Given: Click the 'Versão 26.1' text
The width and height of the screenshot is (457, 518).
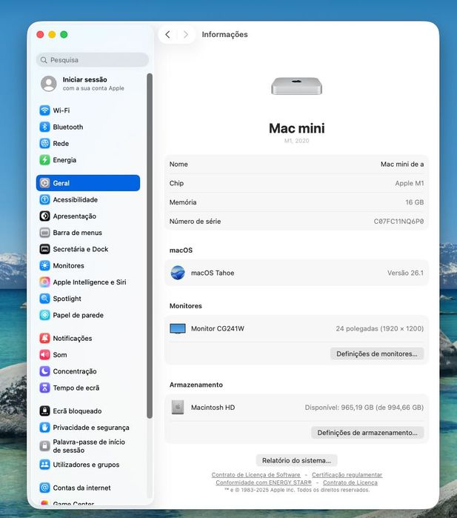Looking at the screenshot, I should coord(405,273).
